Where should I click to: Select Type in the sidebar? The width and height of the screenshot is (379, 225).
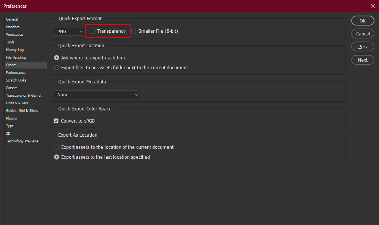[25, 126]
